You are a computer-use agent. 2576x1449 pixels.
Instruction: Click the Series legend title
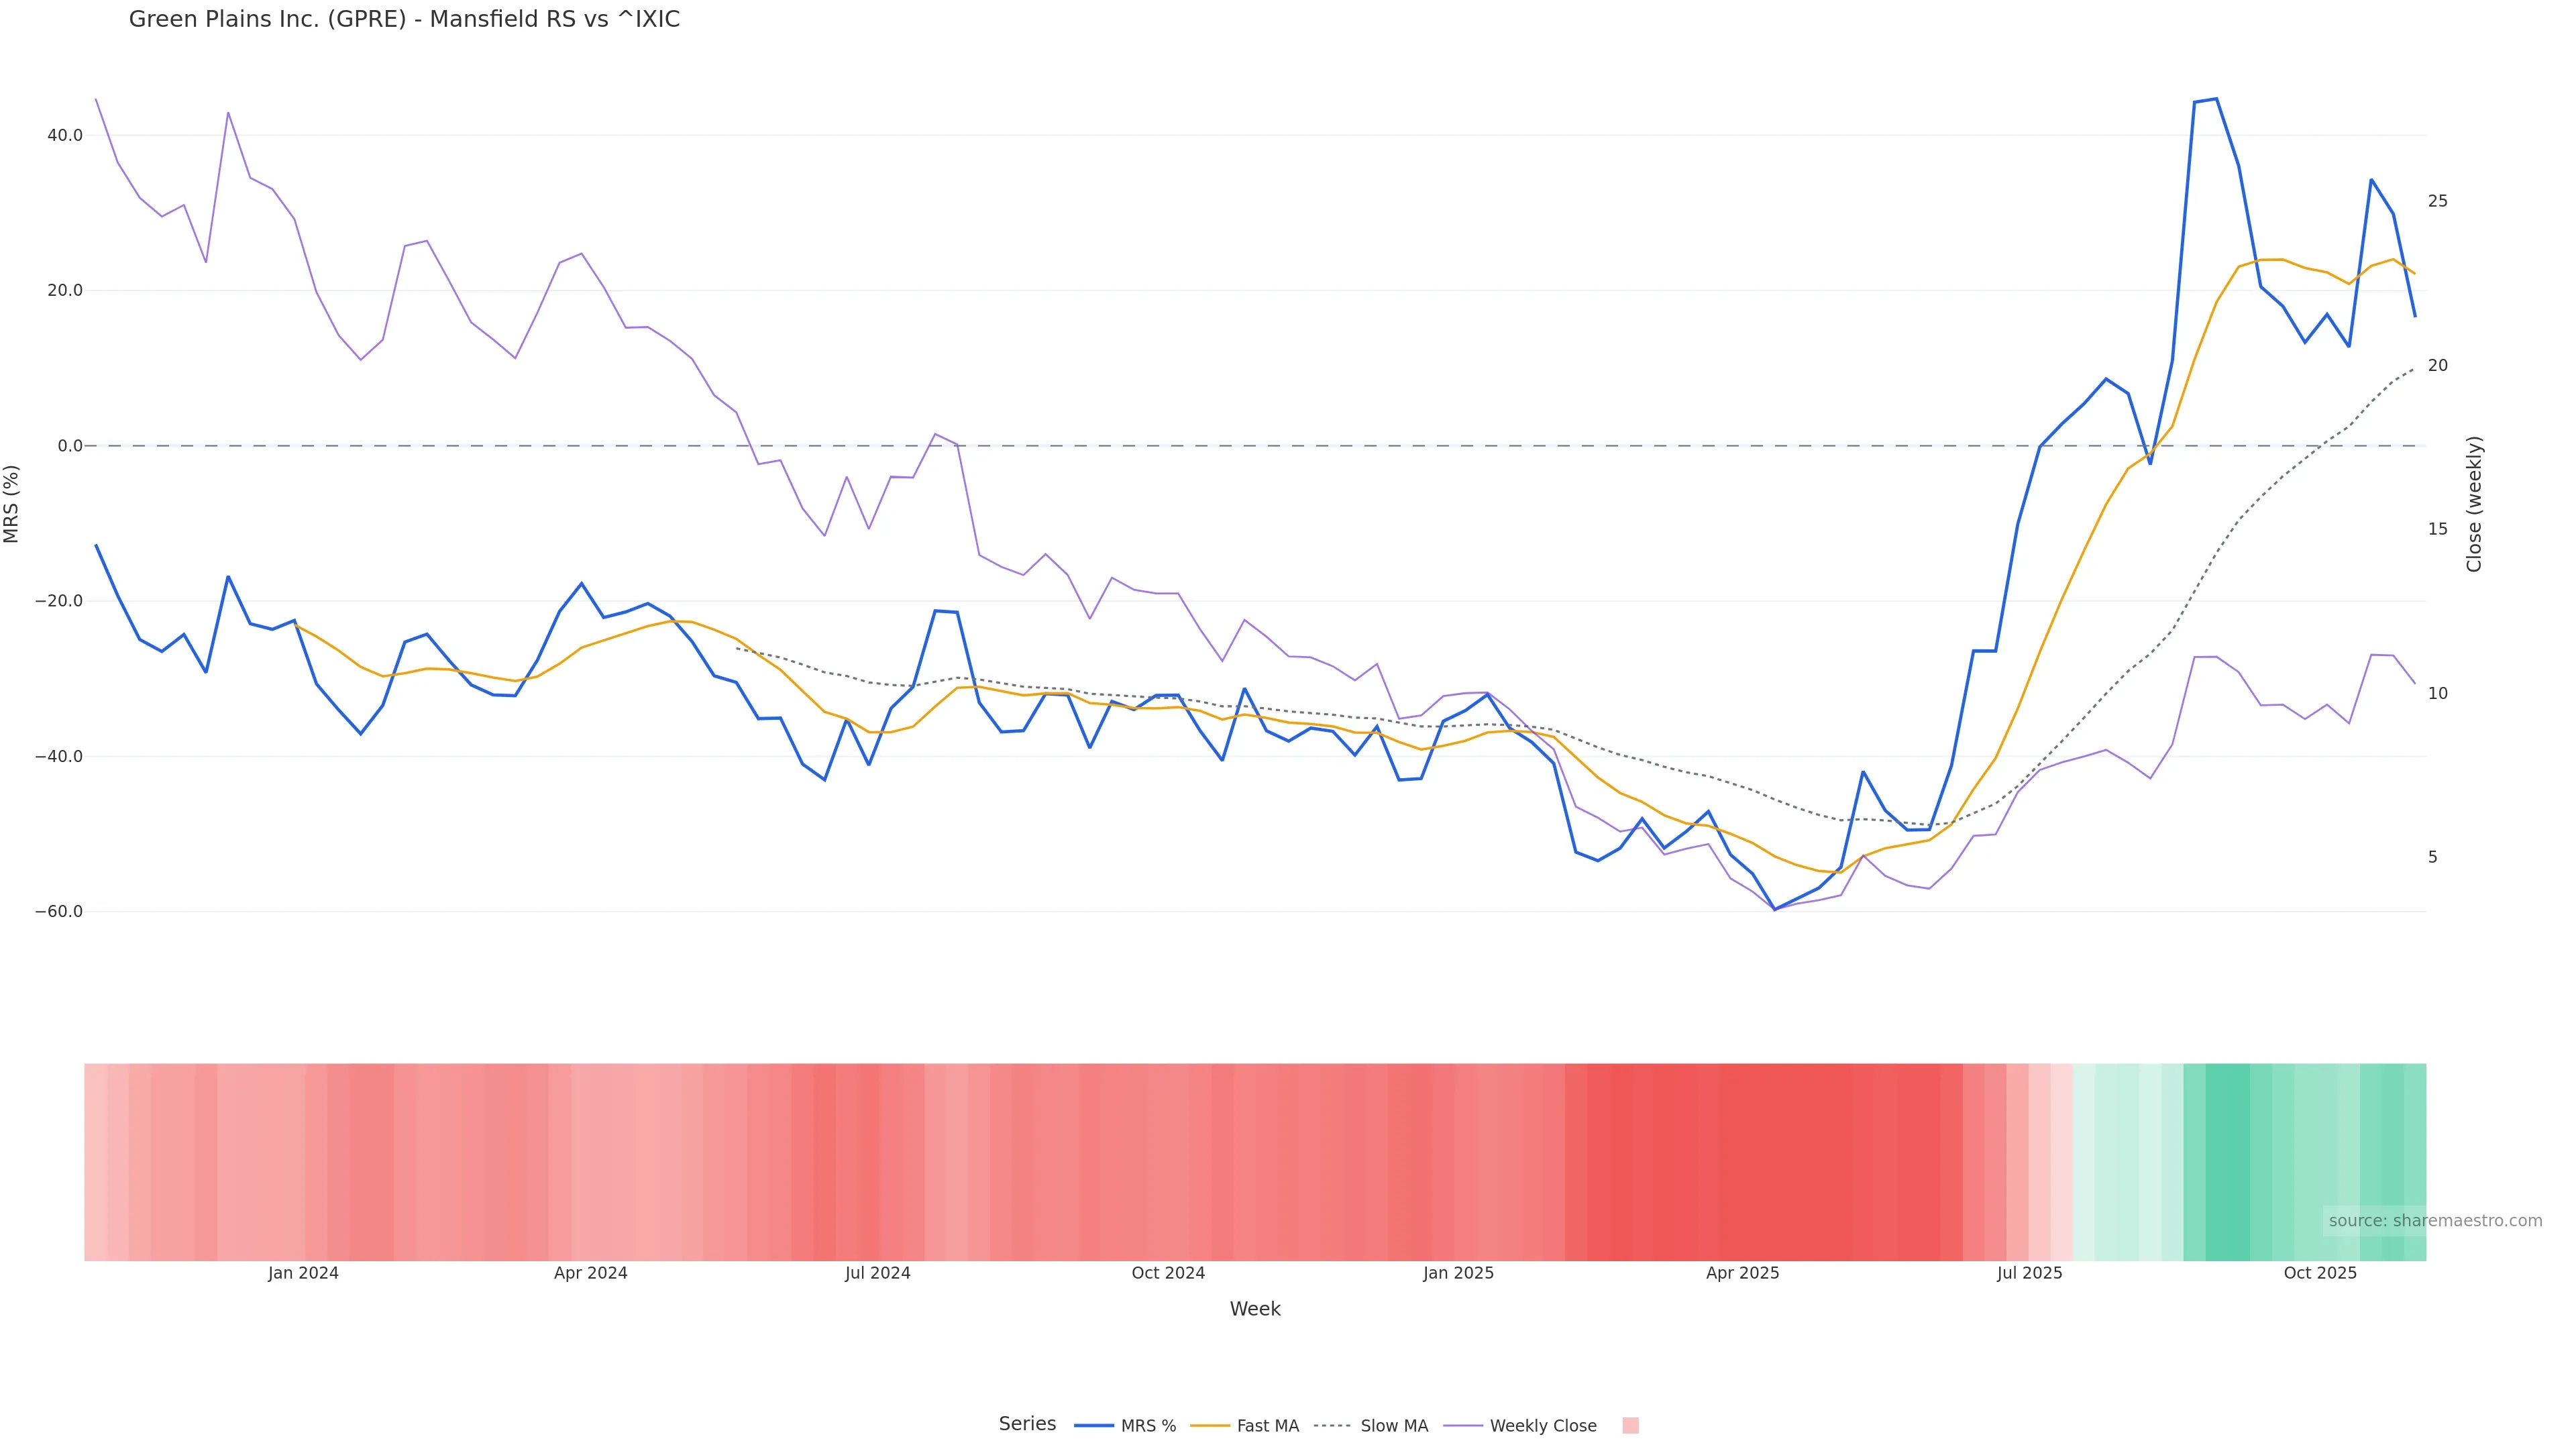point(1027,1424)
